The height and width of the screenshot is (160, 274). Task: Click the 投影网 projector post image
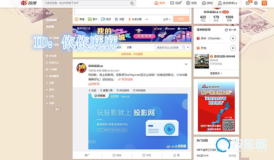[x=138, y=122]
